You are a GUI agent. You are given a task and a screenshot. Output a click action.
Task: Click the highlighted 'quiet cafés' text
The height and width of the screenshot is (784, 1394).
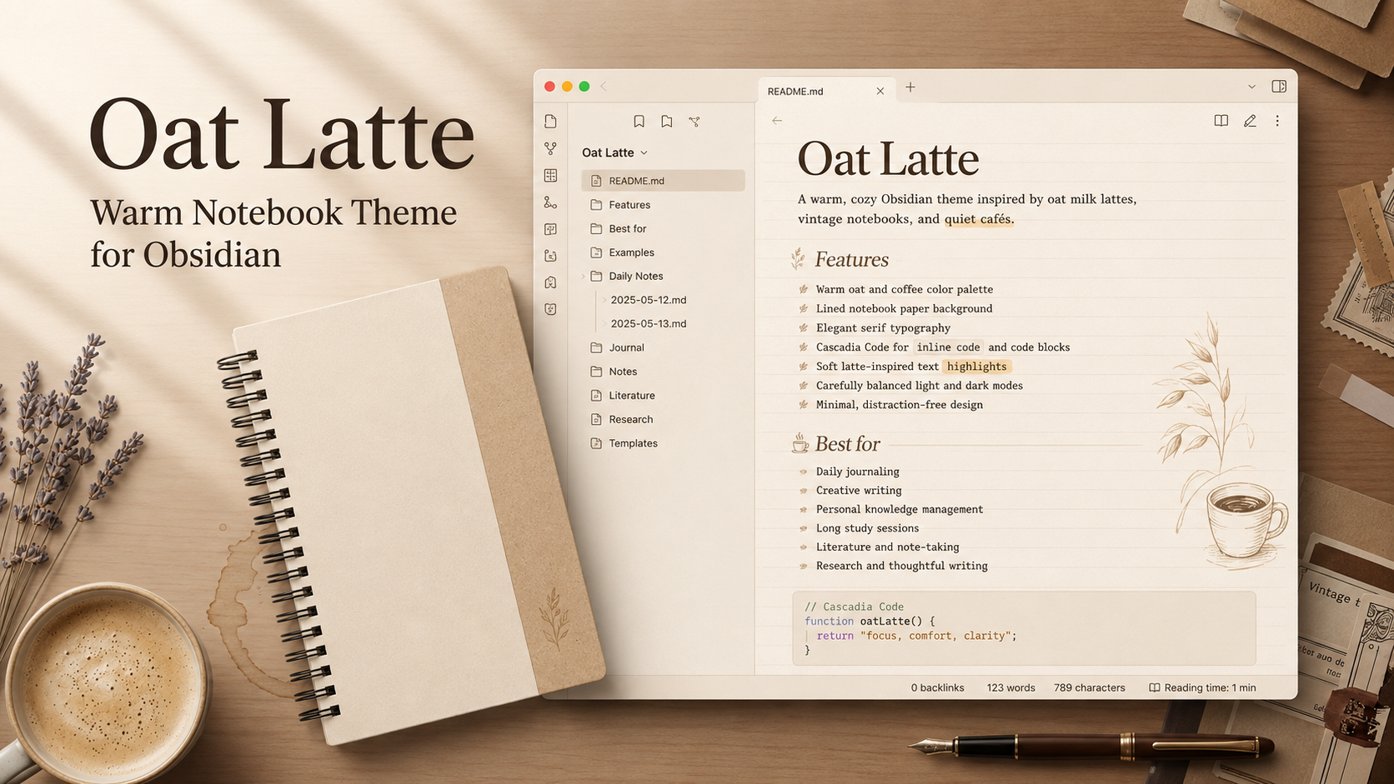978,219
